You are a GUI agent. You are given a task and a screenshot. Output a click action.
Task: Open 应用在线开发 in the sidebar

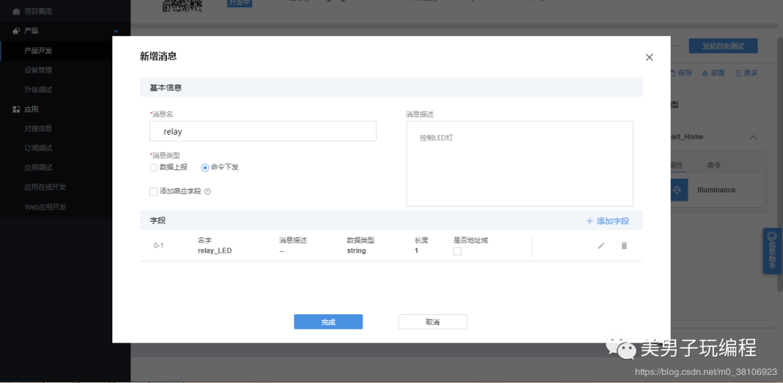tap(46, 187)
